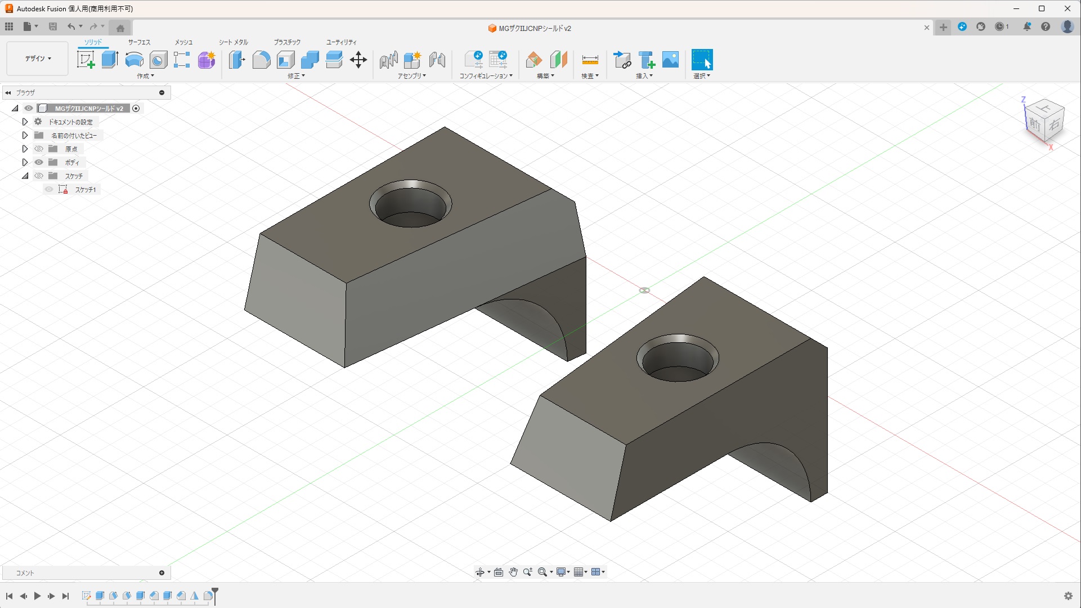Collapse the スケッチ folder

pyautogui.click(x=25, y=176)
